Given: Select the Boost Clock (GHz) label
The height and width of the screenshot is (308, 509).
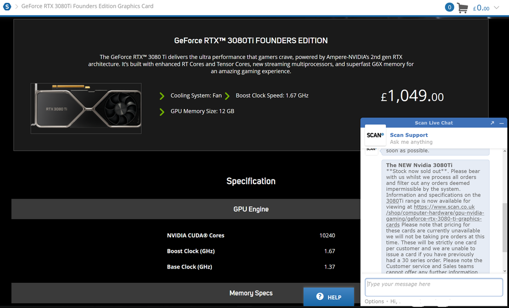Looking at the screenshot, I should (x=190, y=251).
